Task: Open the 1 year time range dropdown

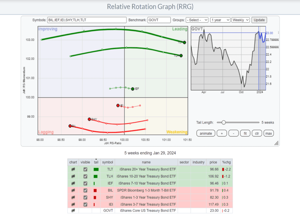Action: point(220,20)
